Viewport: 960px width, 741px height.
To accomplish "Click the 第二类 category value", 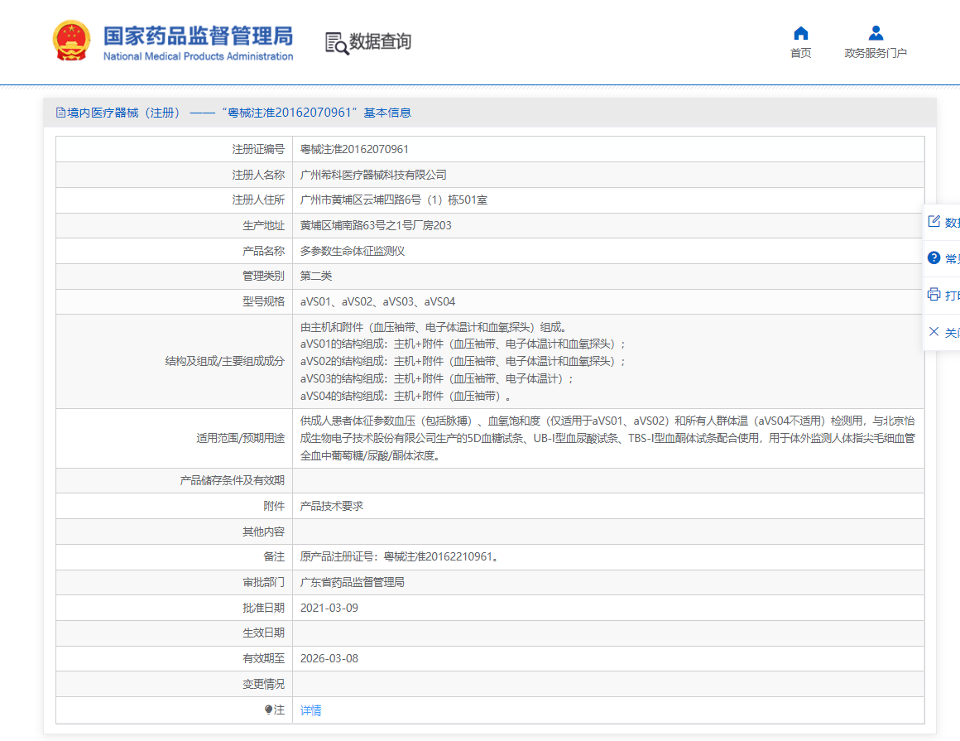I will tap(316, 277).
